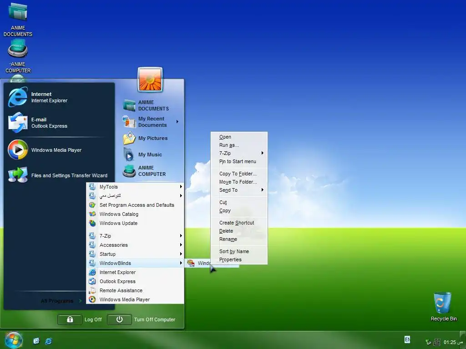Open Windows Media Player in All Programs list
This screenshot has width=466, height=349.
click(x=135, y=299)
